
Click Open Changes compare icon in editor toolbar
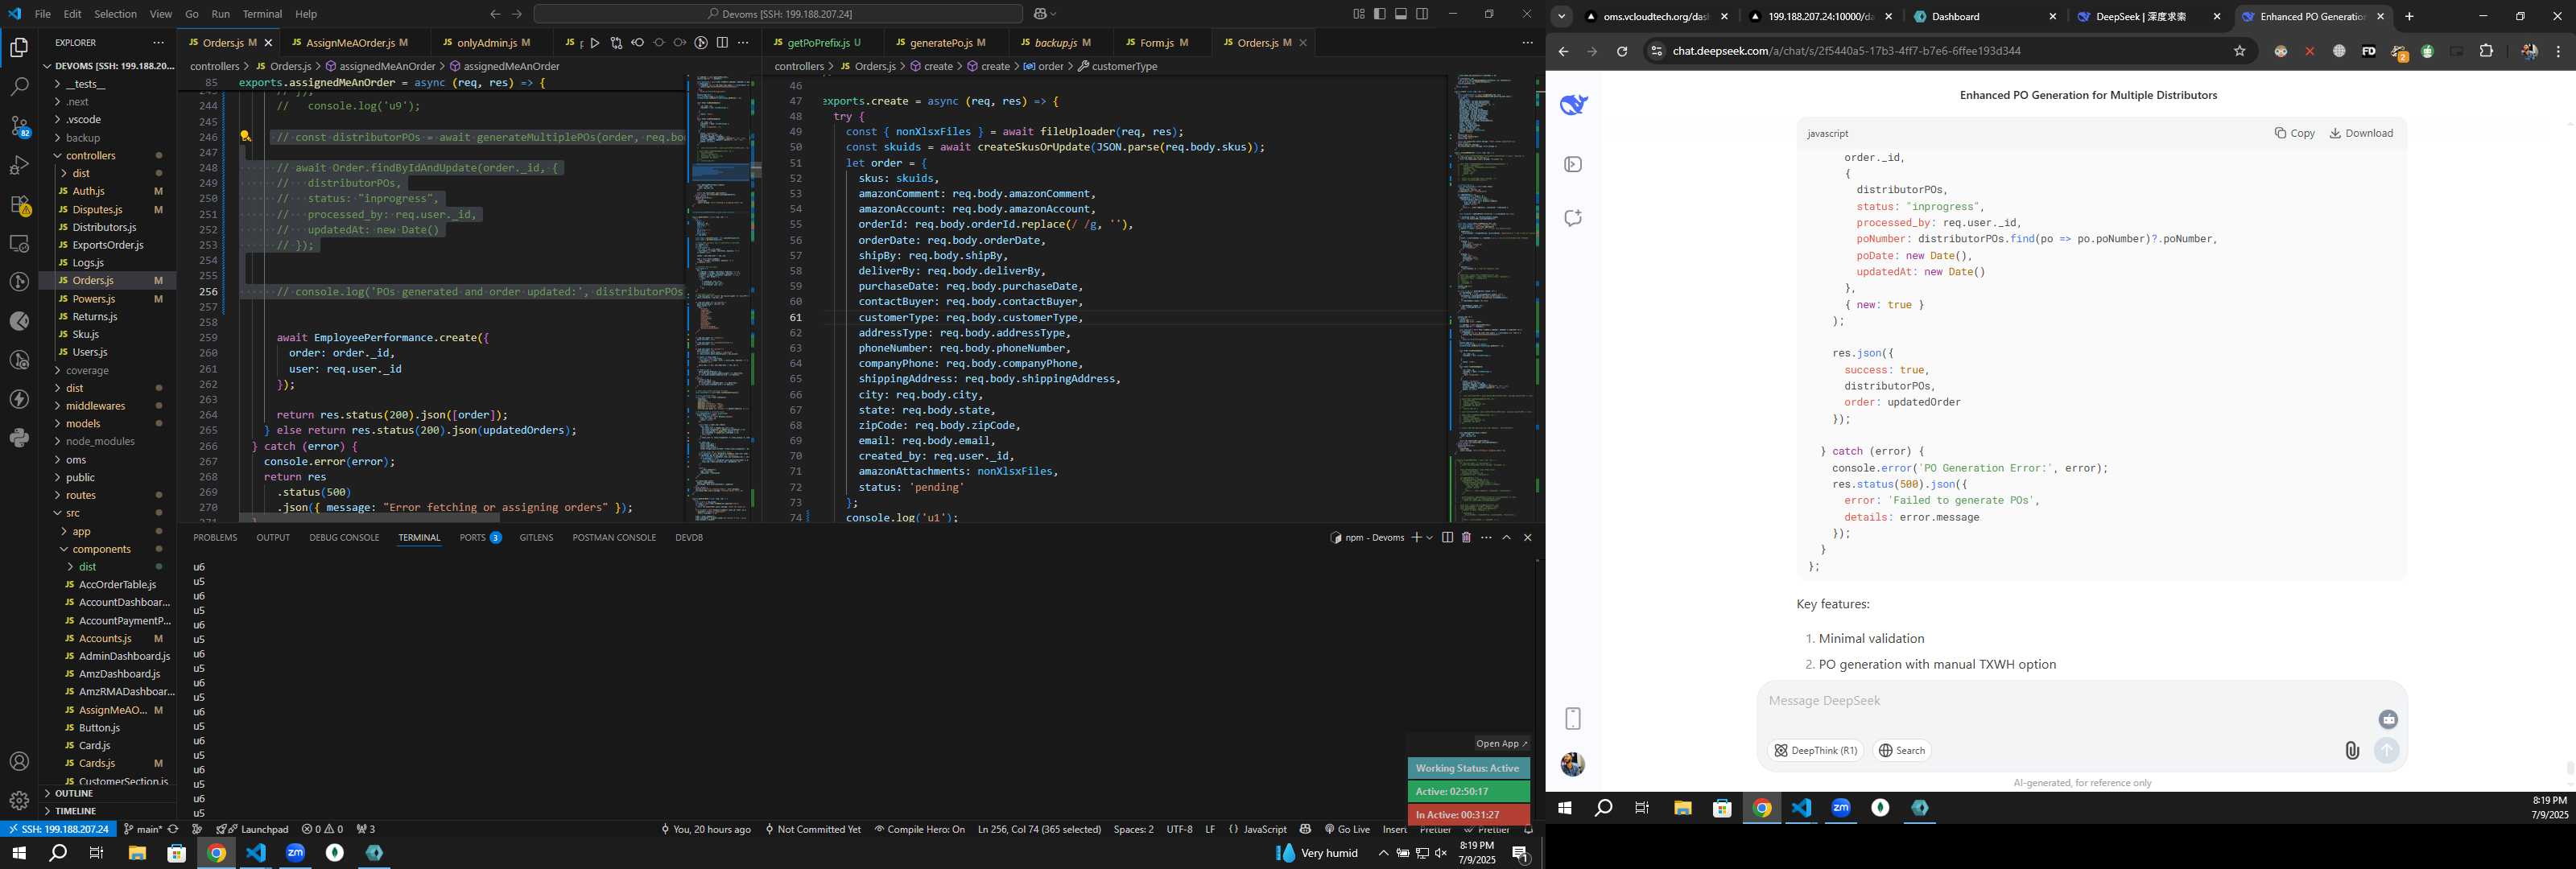616,43
